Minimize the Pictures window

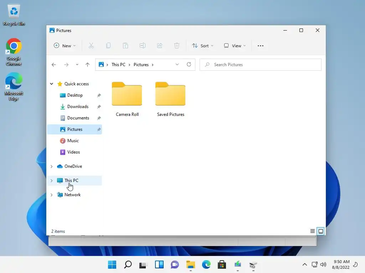click(285, 31)
